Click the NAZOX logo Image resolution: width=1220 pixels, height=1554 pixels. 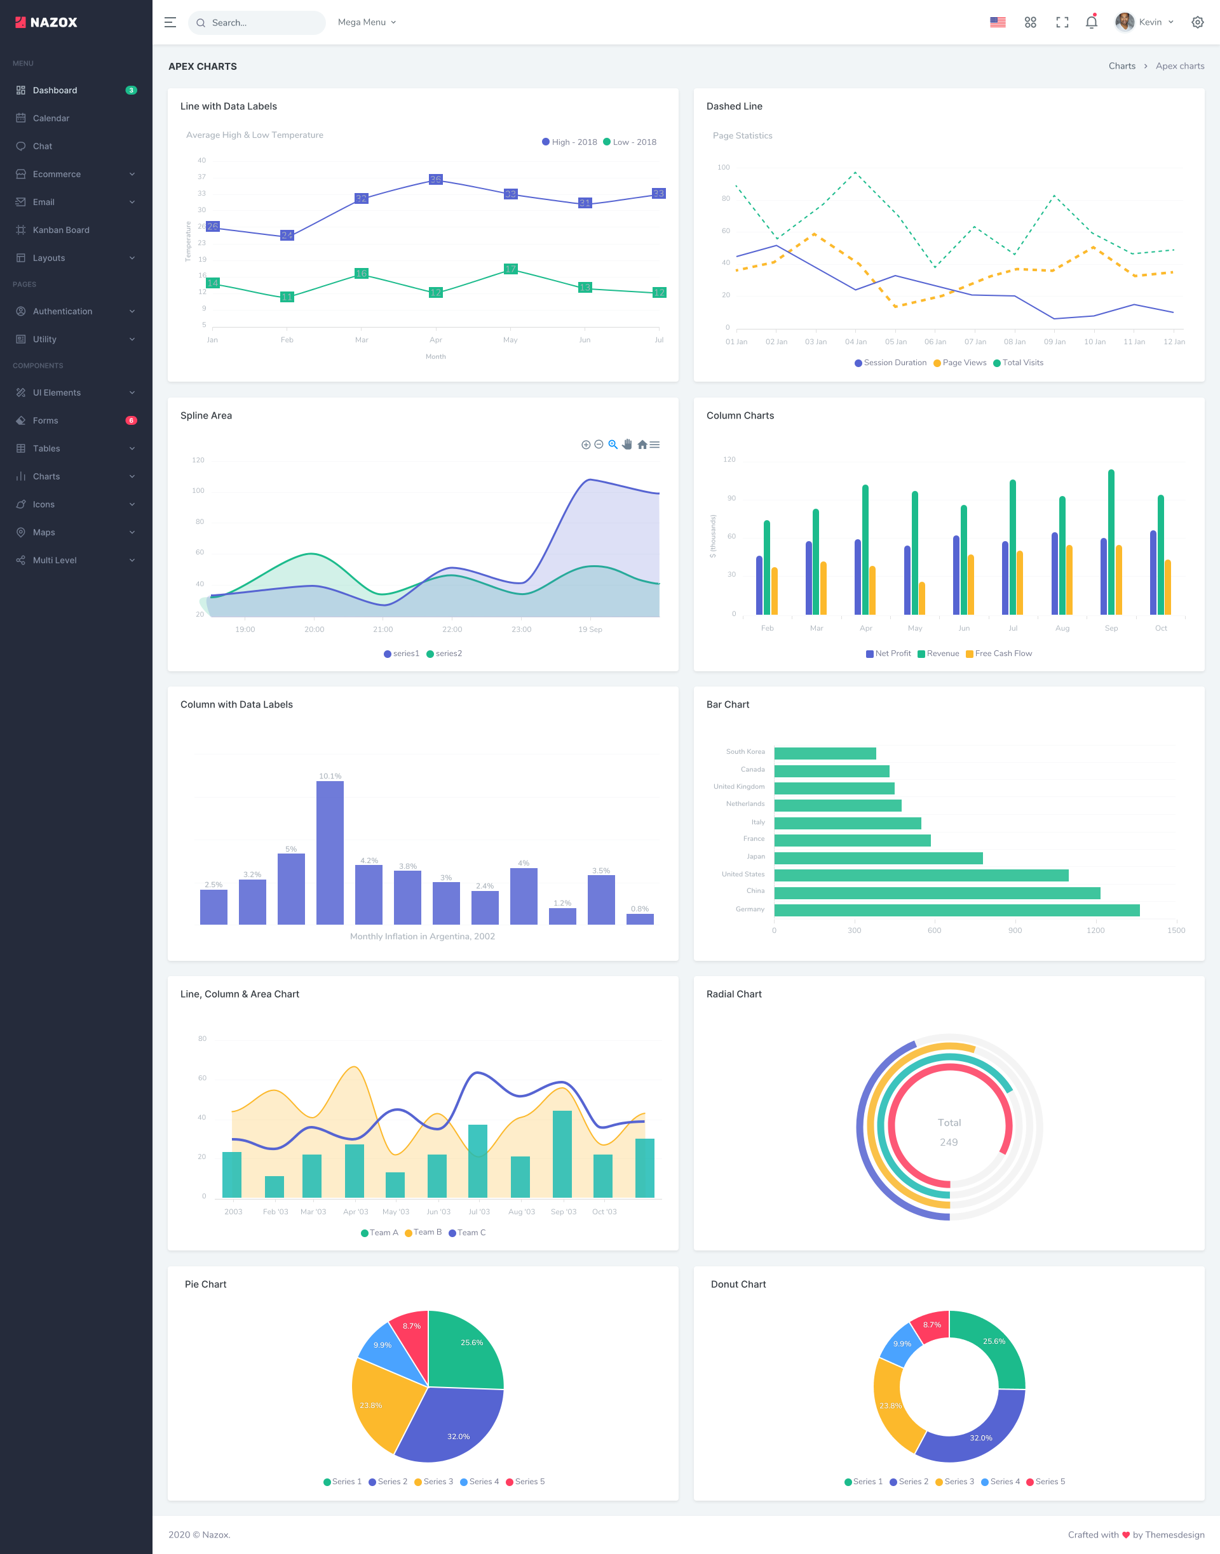pos(46,22)
